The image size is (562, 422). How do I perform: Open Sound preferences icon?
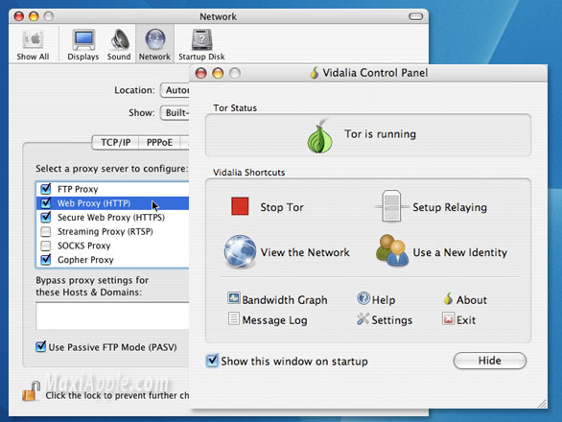pyautogui.click(x=119, y=39)
